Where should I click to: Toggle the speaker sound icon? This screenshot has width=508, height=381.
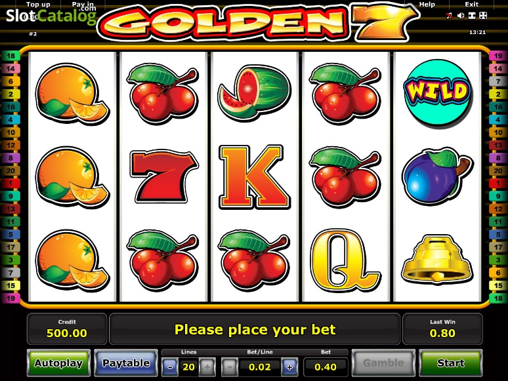[x=460, y=16]
